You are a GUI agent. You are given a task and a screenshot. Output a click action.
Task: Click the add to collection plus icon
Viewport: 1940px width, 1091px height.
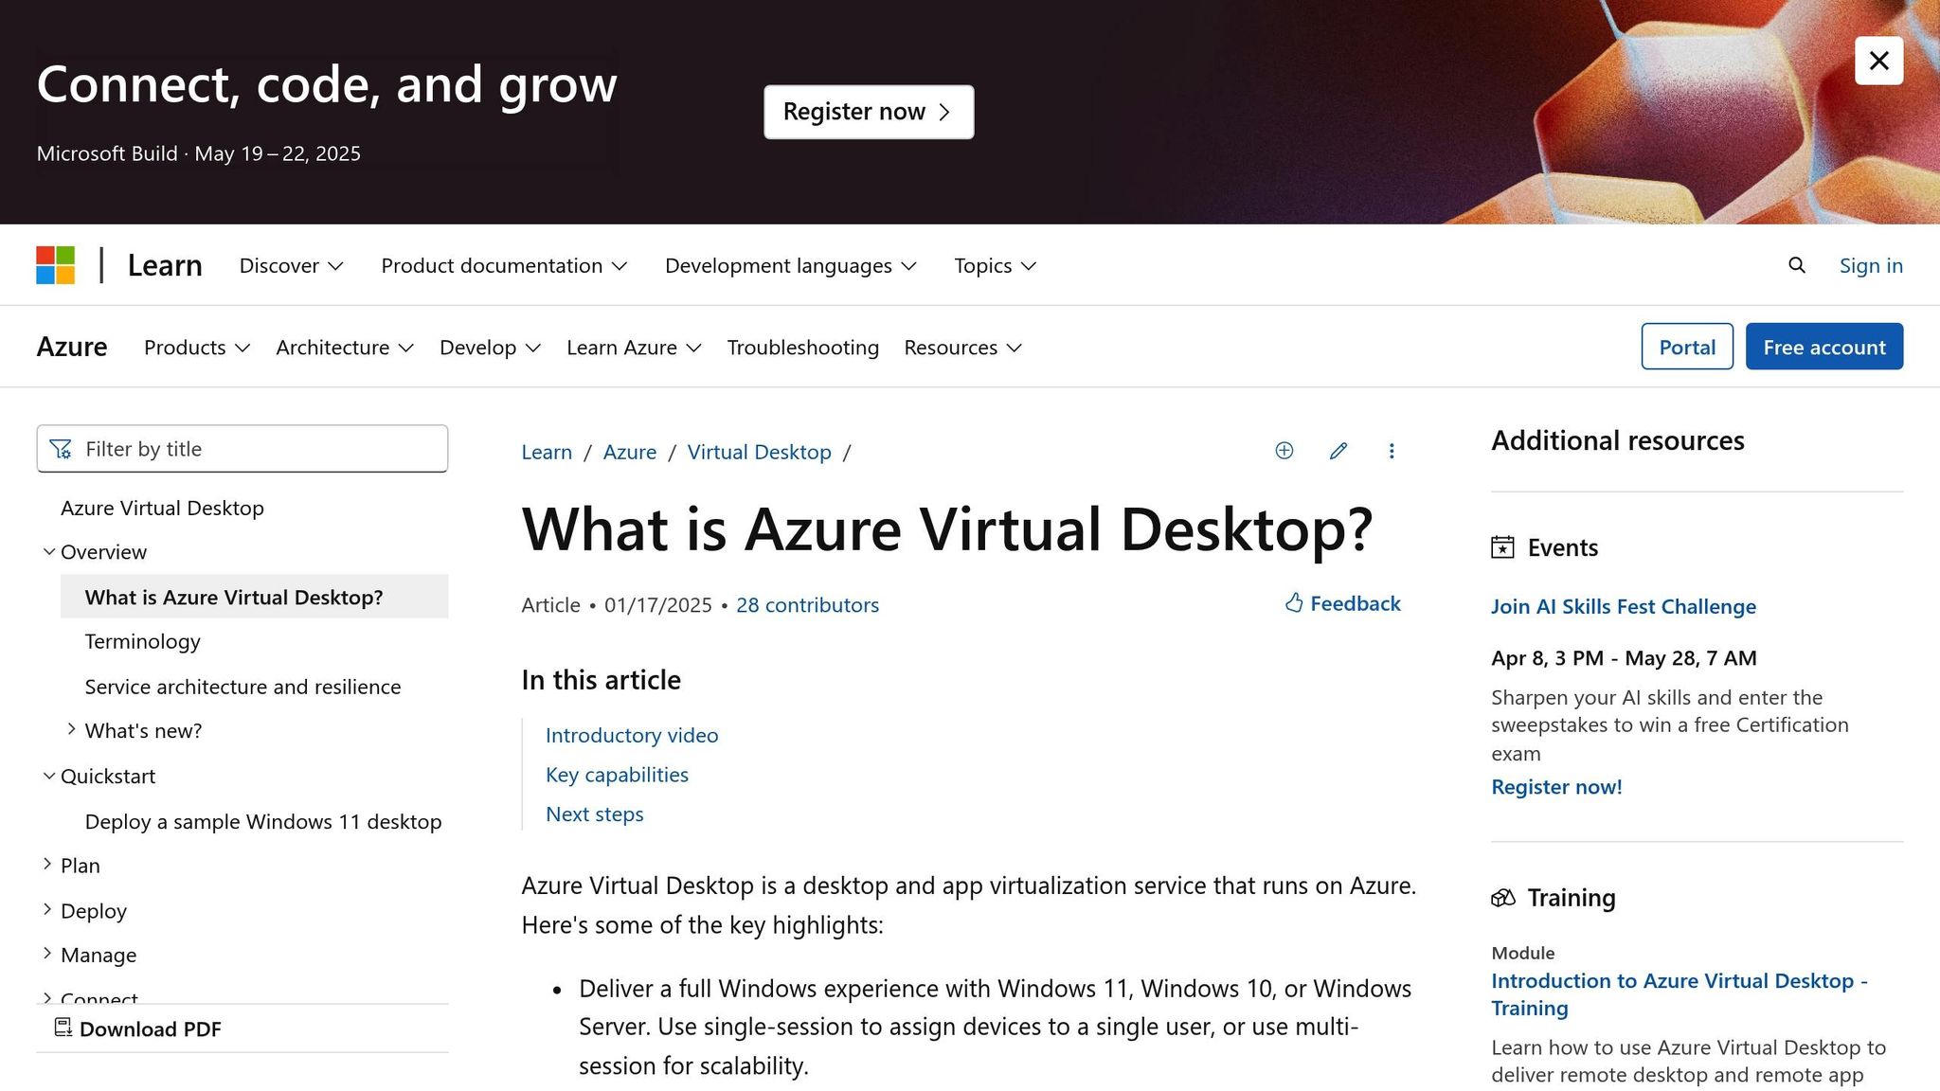tap(1284, 451)
